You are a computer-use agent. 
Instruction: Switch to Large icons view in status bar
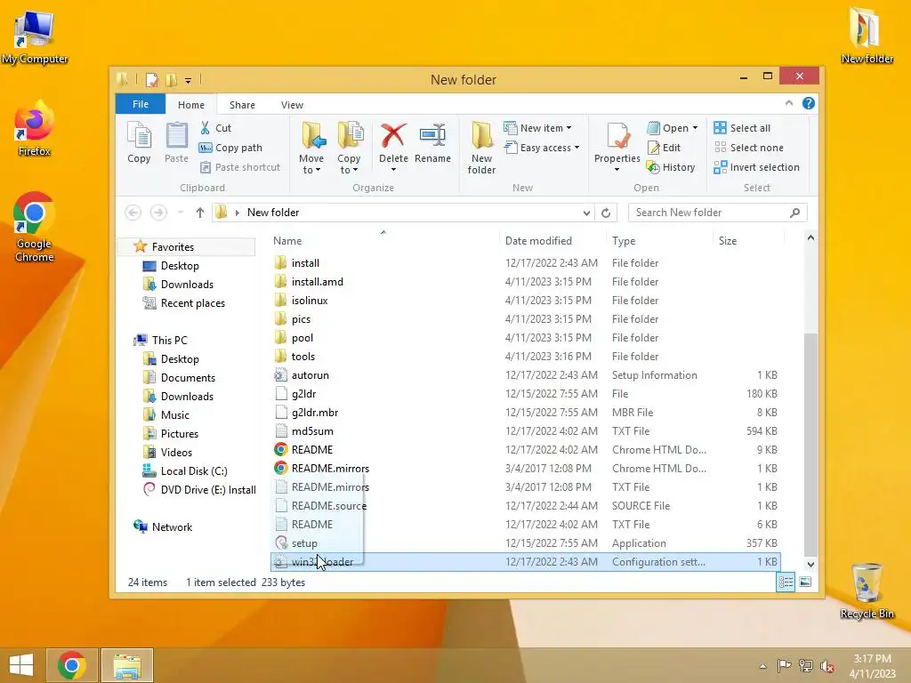pyautogui.click(x=805, y=582)
